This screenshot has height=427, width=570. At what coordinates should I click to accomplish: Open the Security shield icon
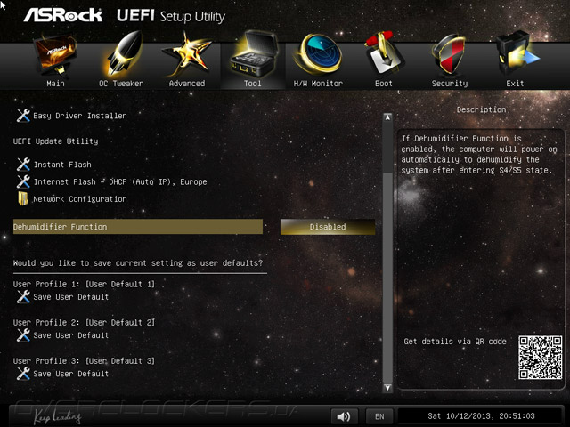point(449,54)
